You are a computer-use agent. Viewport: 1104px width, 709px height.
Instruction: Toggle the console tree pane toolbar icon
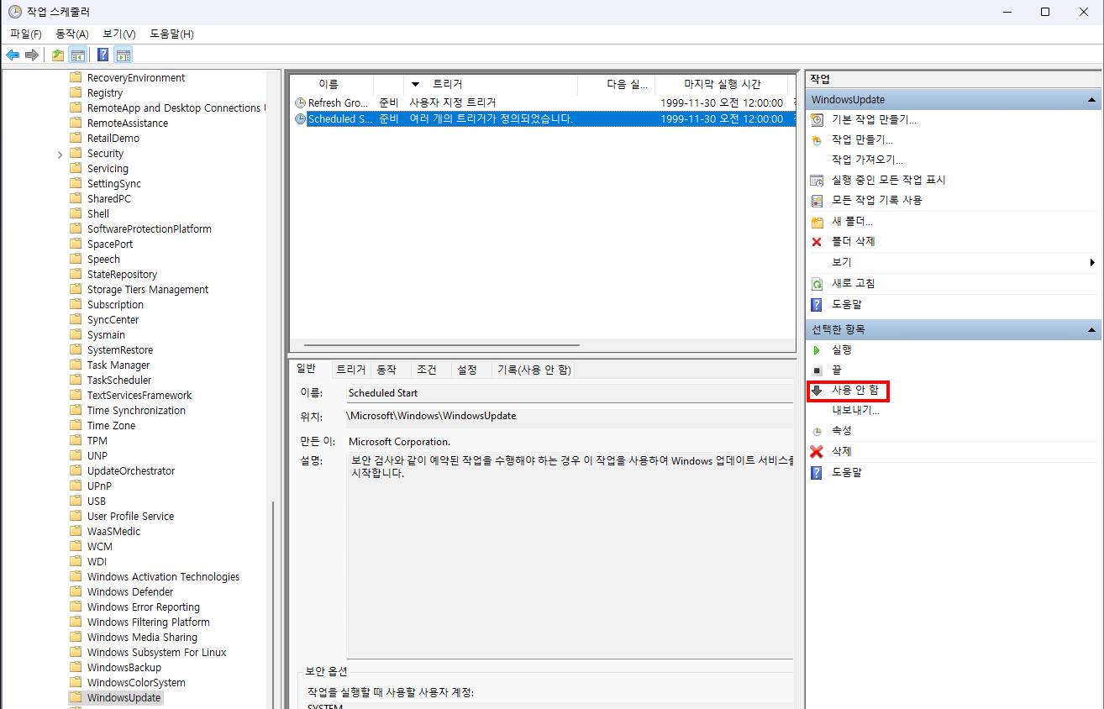tap(77, 55)
